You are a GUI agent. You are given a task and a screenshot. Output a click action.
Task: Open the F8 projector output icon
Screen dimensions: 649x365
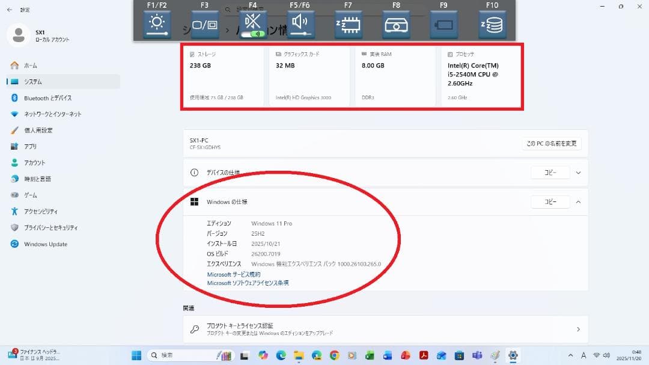point(395,25)
